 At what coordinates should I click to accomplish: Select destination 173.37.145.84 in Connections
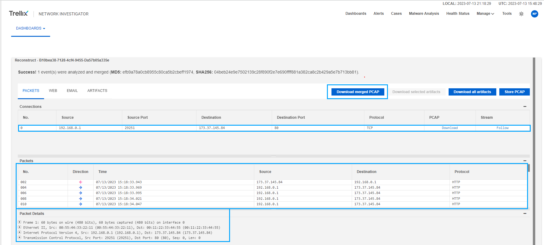click(212, 128)
